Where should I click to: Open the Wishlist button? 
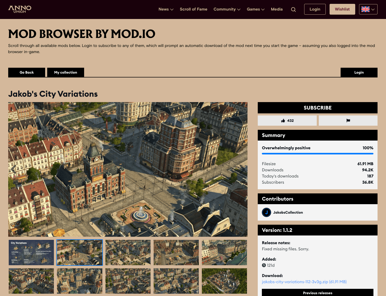[x=342, y=9]
